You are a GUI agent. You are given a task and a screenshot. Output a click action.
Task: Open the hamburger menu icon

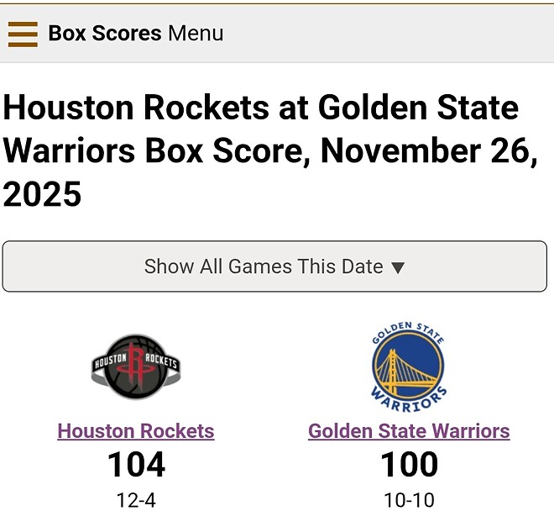(x=23, y=34)
